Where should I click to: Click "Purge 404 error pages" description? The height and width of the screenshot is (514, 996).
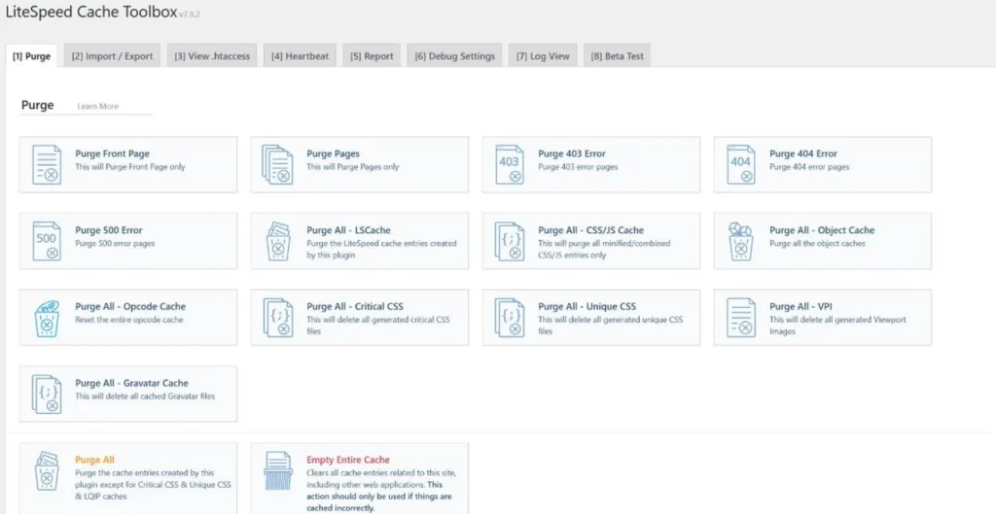(809, 167)
